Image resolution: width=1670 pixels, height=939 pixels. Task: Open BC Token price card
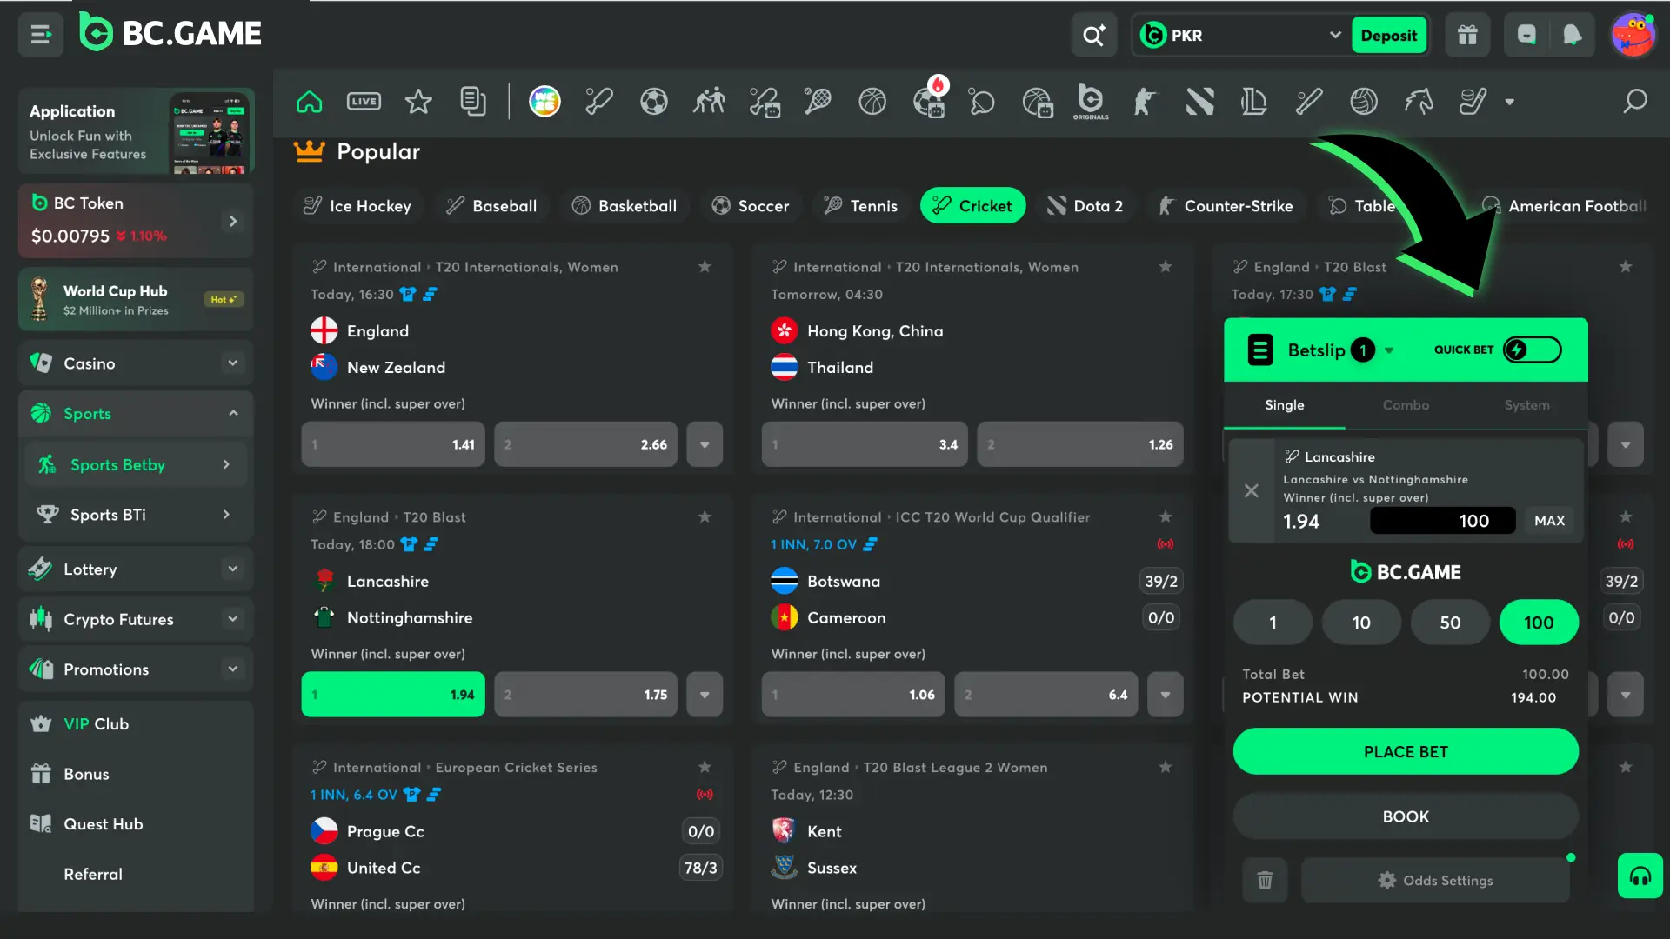point(136,221)
